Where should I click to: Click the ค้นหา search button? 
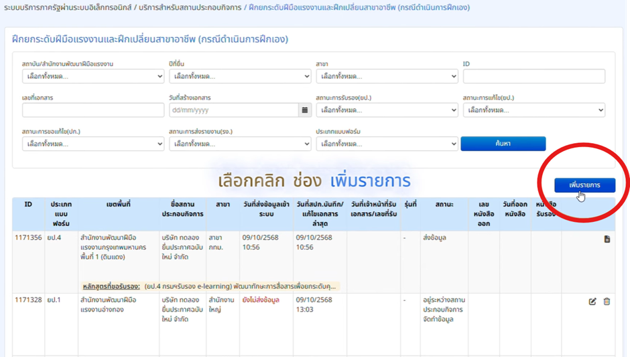pos(503,144)
